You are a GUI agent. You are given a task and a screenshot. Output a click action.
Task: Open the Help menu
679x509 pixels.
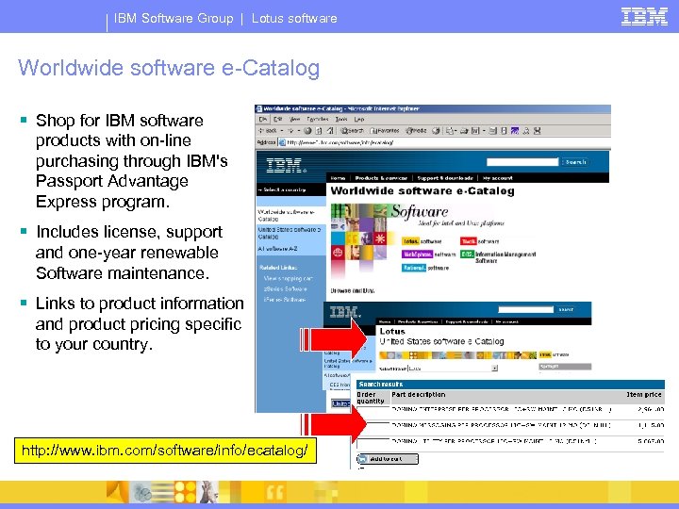point(359,119)
